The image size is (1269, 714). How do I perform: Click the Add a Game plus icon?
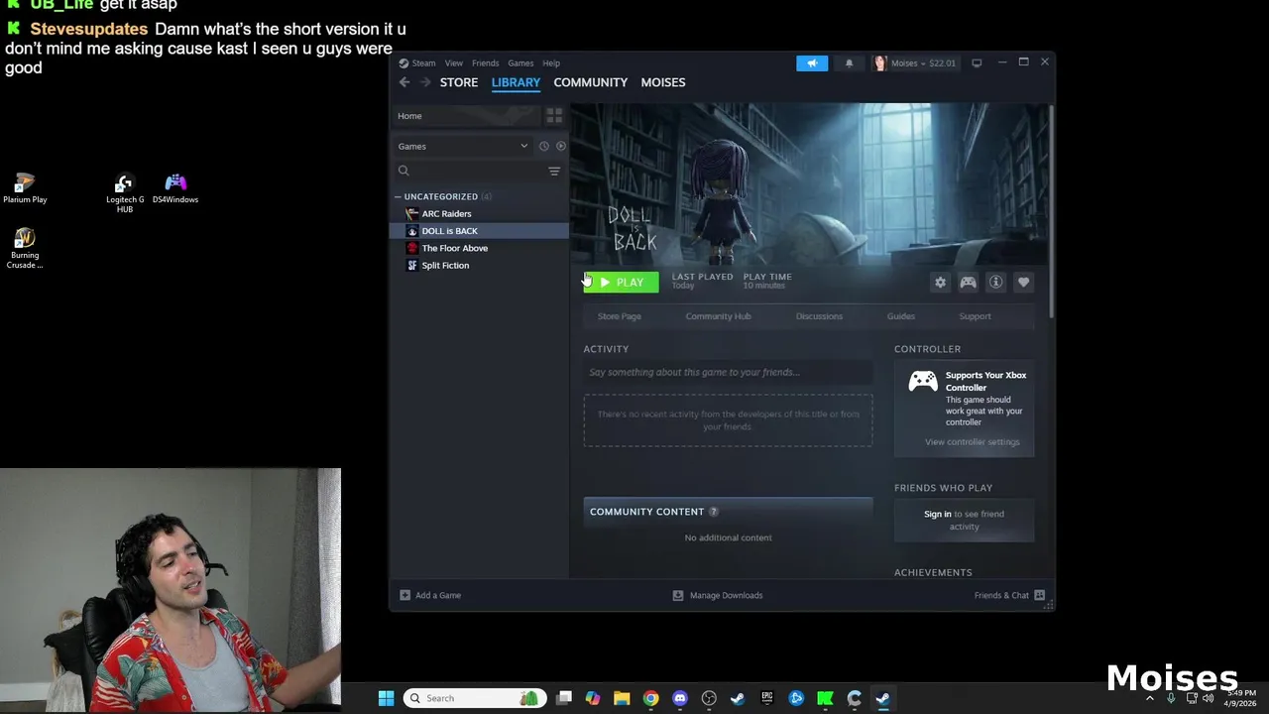(404, 595)
